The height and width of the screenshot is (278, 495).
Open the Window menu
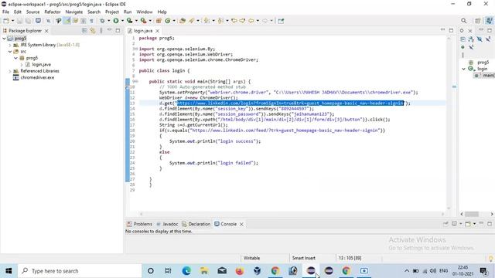pyautogui.click(x=145, y=12)
